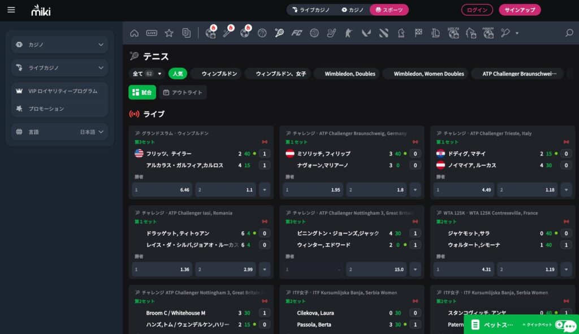Select the ice hockey sport icon
The height and width of the screenshot is (334, 579).
click(x=331, y=33)
